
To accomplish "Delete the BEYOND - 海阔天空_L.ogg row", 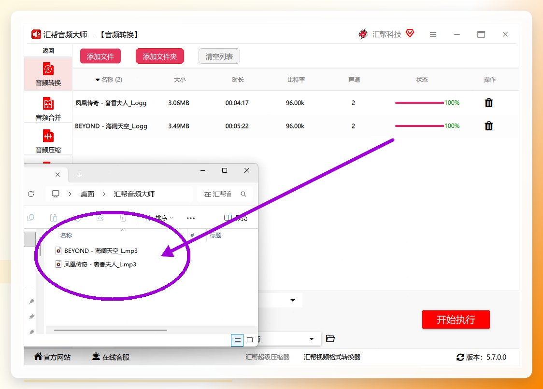I will click(x=488, y=126).
